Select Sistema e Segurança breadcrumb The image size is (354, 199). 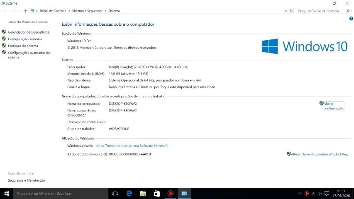point(87,11)
